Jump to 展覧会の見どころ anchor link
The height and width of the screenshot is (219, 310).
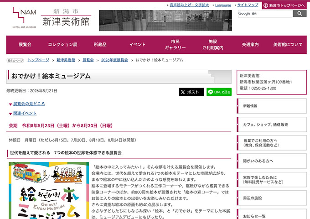(x=29, y=104)
